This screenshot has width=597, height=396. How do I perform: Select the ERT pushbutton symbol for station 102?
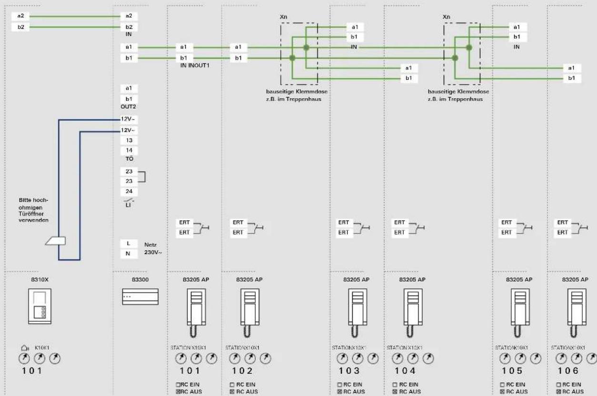point(256,227)
